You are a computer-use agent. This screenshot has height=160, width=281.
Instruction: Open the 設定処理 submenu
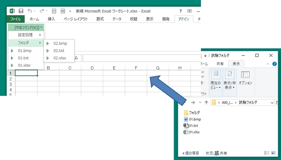26,35
